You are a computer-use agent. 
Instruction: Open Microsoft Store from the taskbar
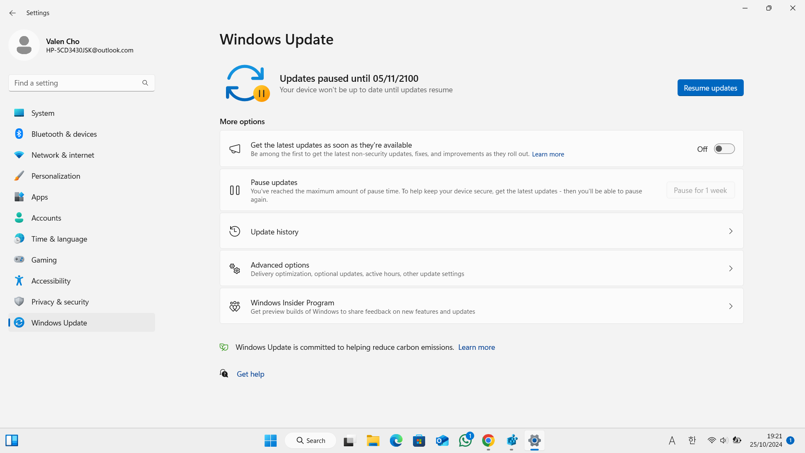[419, 440]
